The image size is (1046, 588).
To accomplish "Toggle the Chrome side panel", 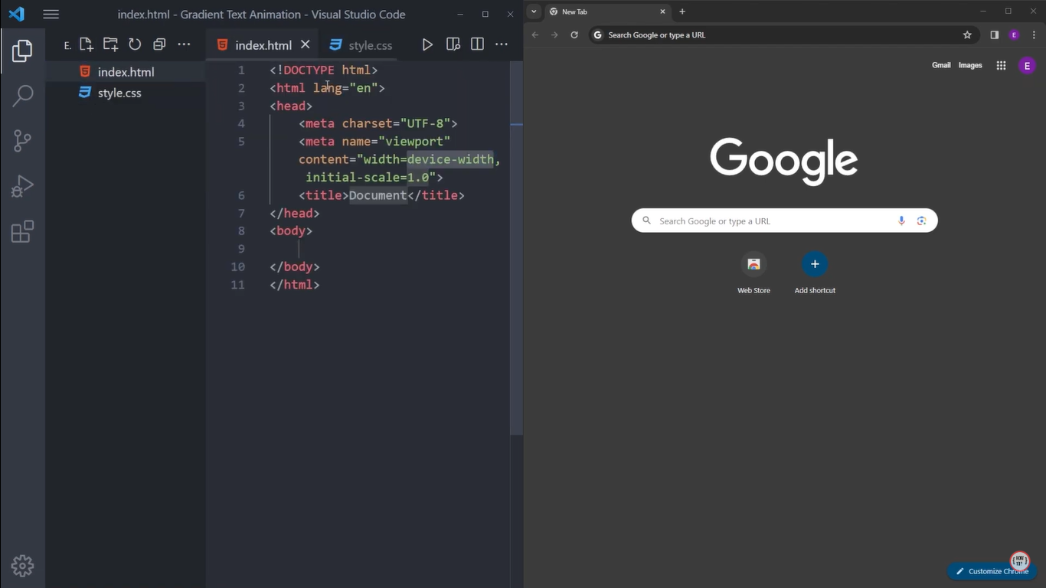I will point(994,34).
